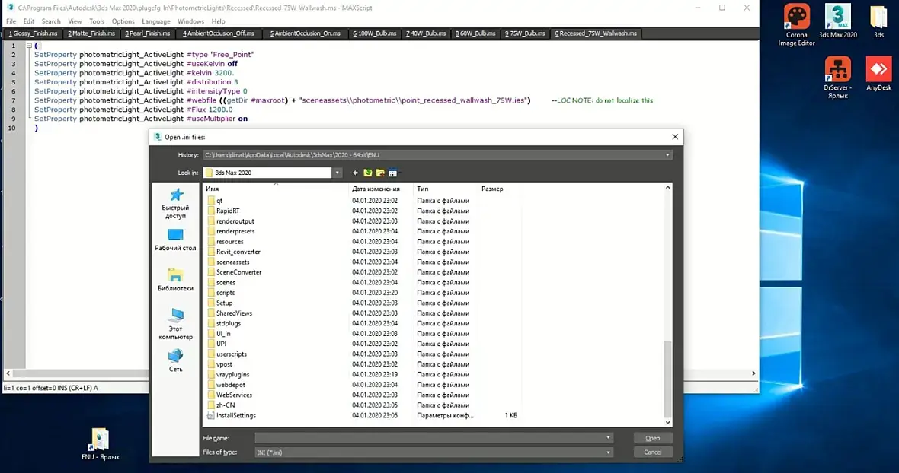Image resolution: width=899 pixels, height=473 pixels.
Task: Click the file list scroll down arrow
Action: 667,422
